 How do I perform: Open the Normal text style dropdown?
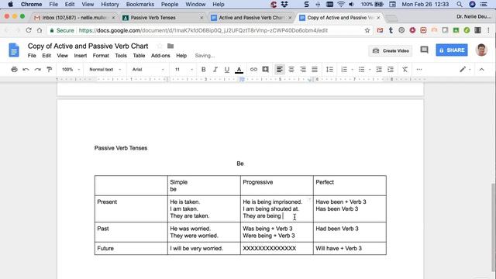(105, 69)
